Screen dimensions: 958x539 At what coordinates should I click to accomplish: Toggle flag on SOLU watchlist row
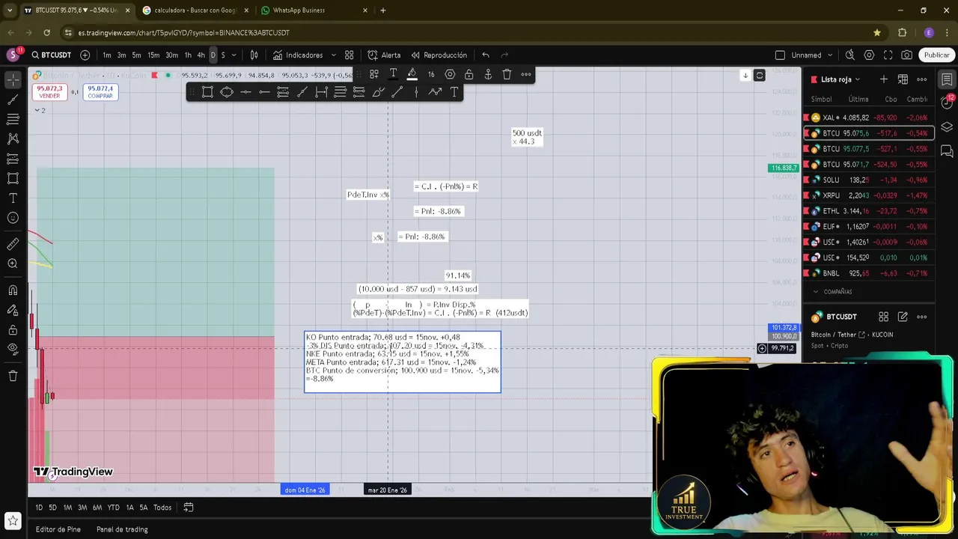point(806,180)
